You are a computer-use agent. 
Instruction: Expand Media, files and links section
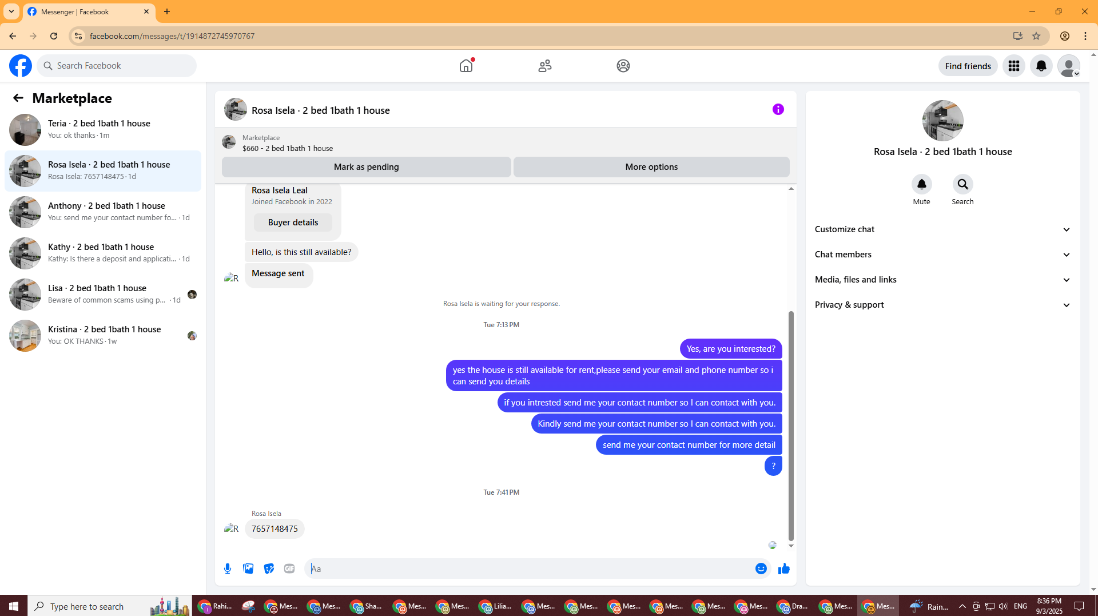(x=942, y=280)
